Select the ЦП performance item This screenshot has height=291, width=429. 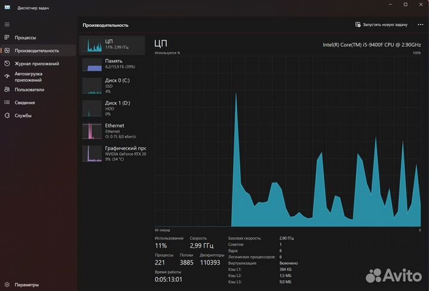point(113,45)
